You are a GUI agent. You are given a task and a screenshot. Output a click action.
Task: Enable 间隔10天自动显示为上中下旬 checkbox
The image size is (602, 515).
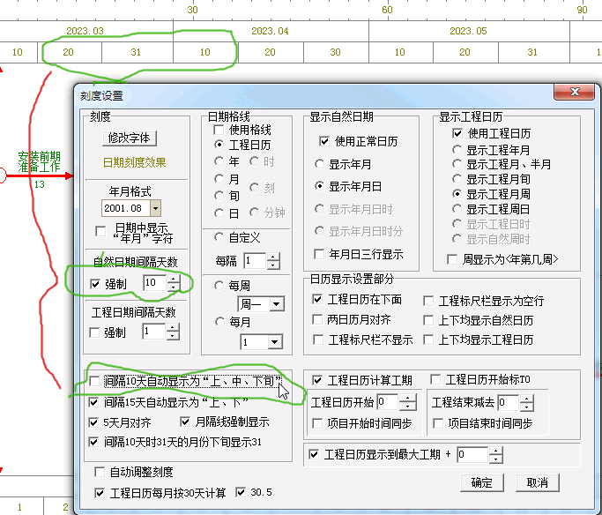click(x=94, y=381)
